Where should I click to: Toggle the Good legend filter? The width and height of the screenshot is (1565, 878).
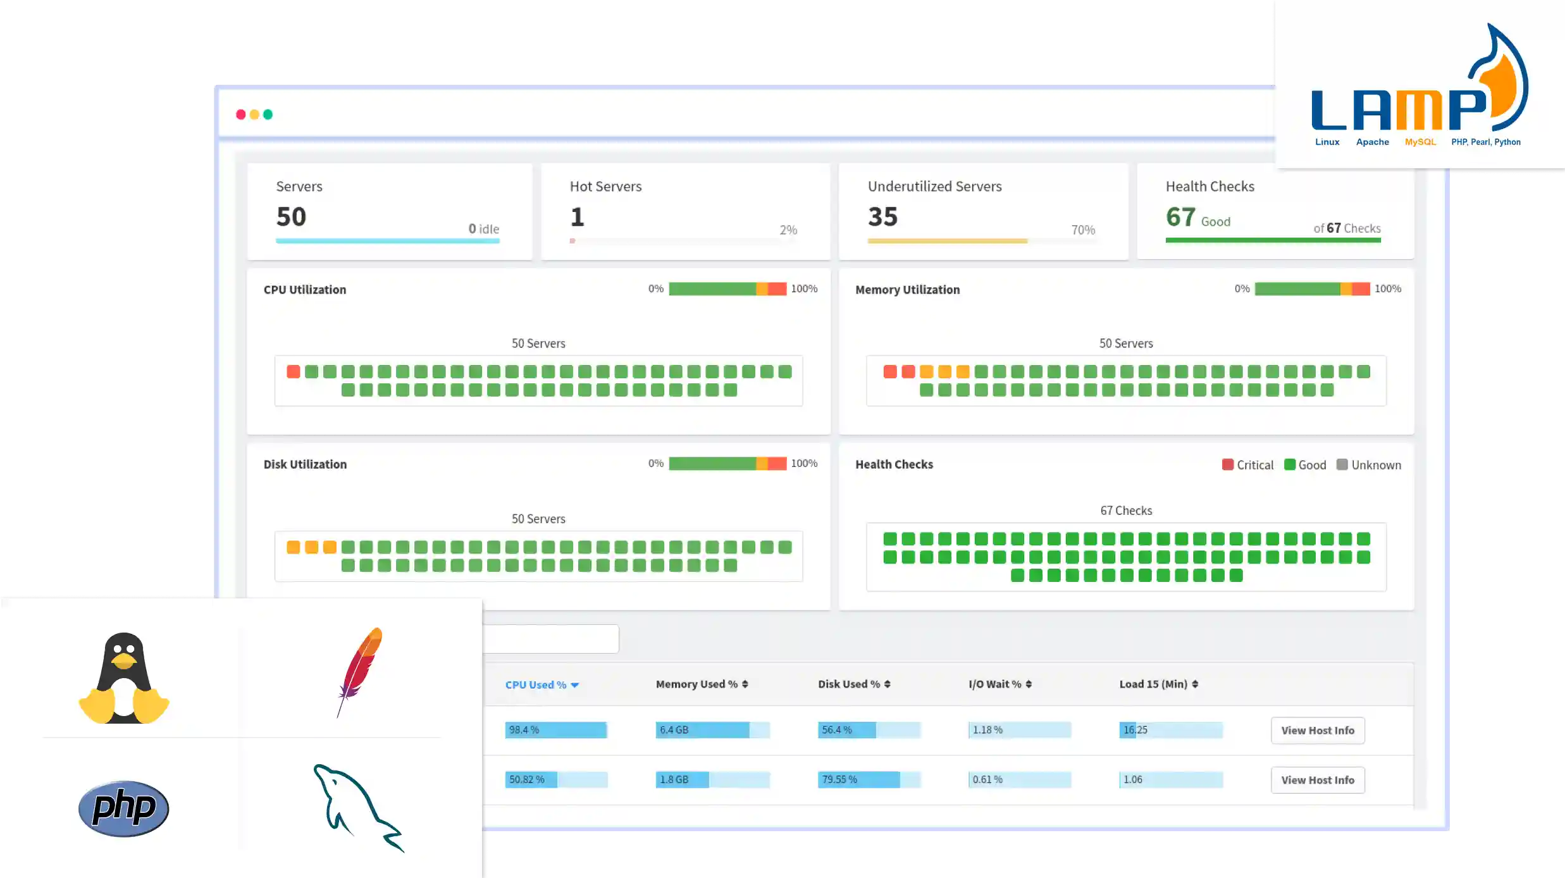click(x=1304, y=465)
